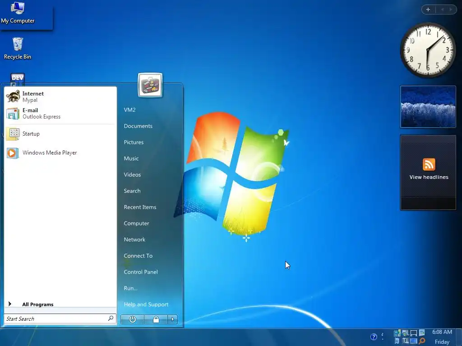Open Videos from Start menu
The width and height of the screenshot is (462, 346).
click(x=132, y=174)
